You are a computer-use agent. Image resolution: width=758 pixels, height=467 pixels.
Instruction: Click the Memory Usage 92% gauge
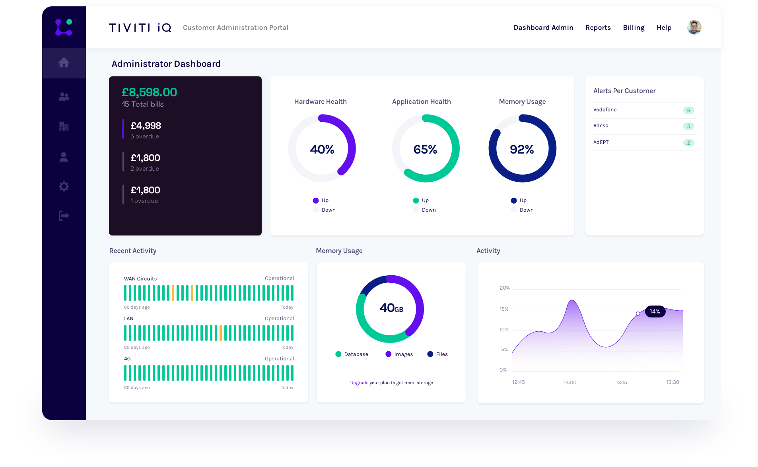522,148
